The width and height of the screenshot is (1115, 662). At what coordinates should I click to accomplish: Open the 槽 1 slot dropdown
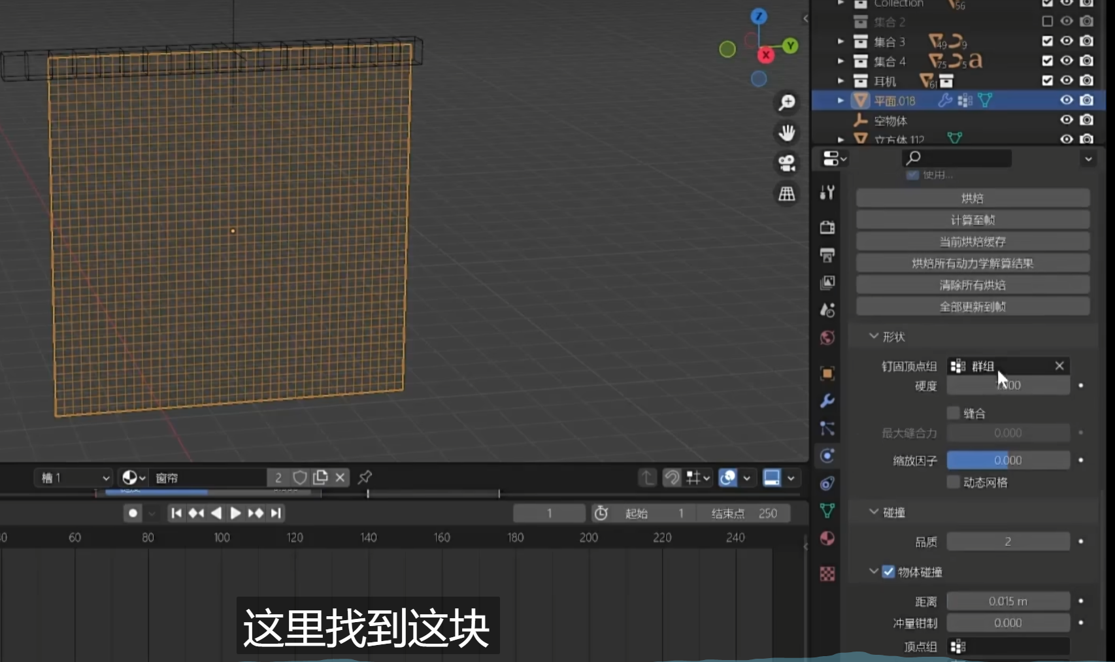pos(74,478)
